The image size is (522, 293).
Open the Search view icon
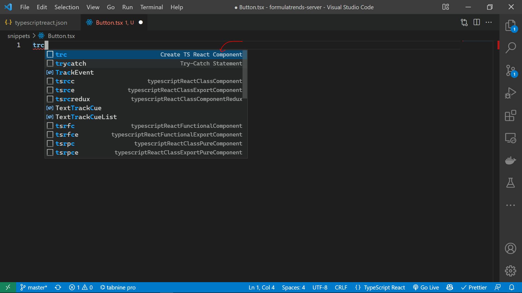pyautogui.click(x=511, y=48)
